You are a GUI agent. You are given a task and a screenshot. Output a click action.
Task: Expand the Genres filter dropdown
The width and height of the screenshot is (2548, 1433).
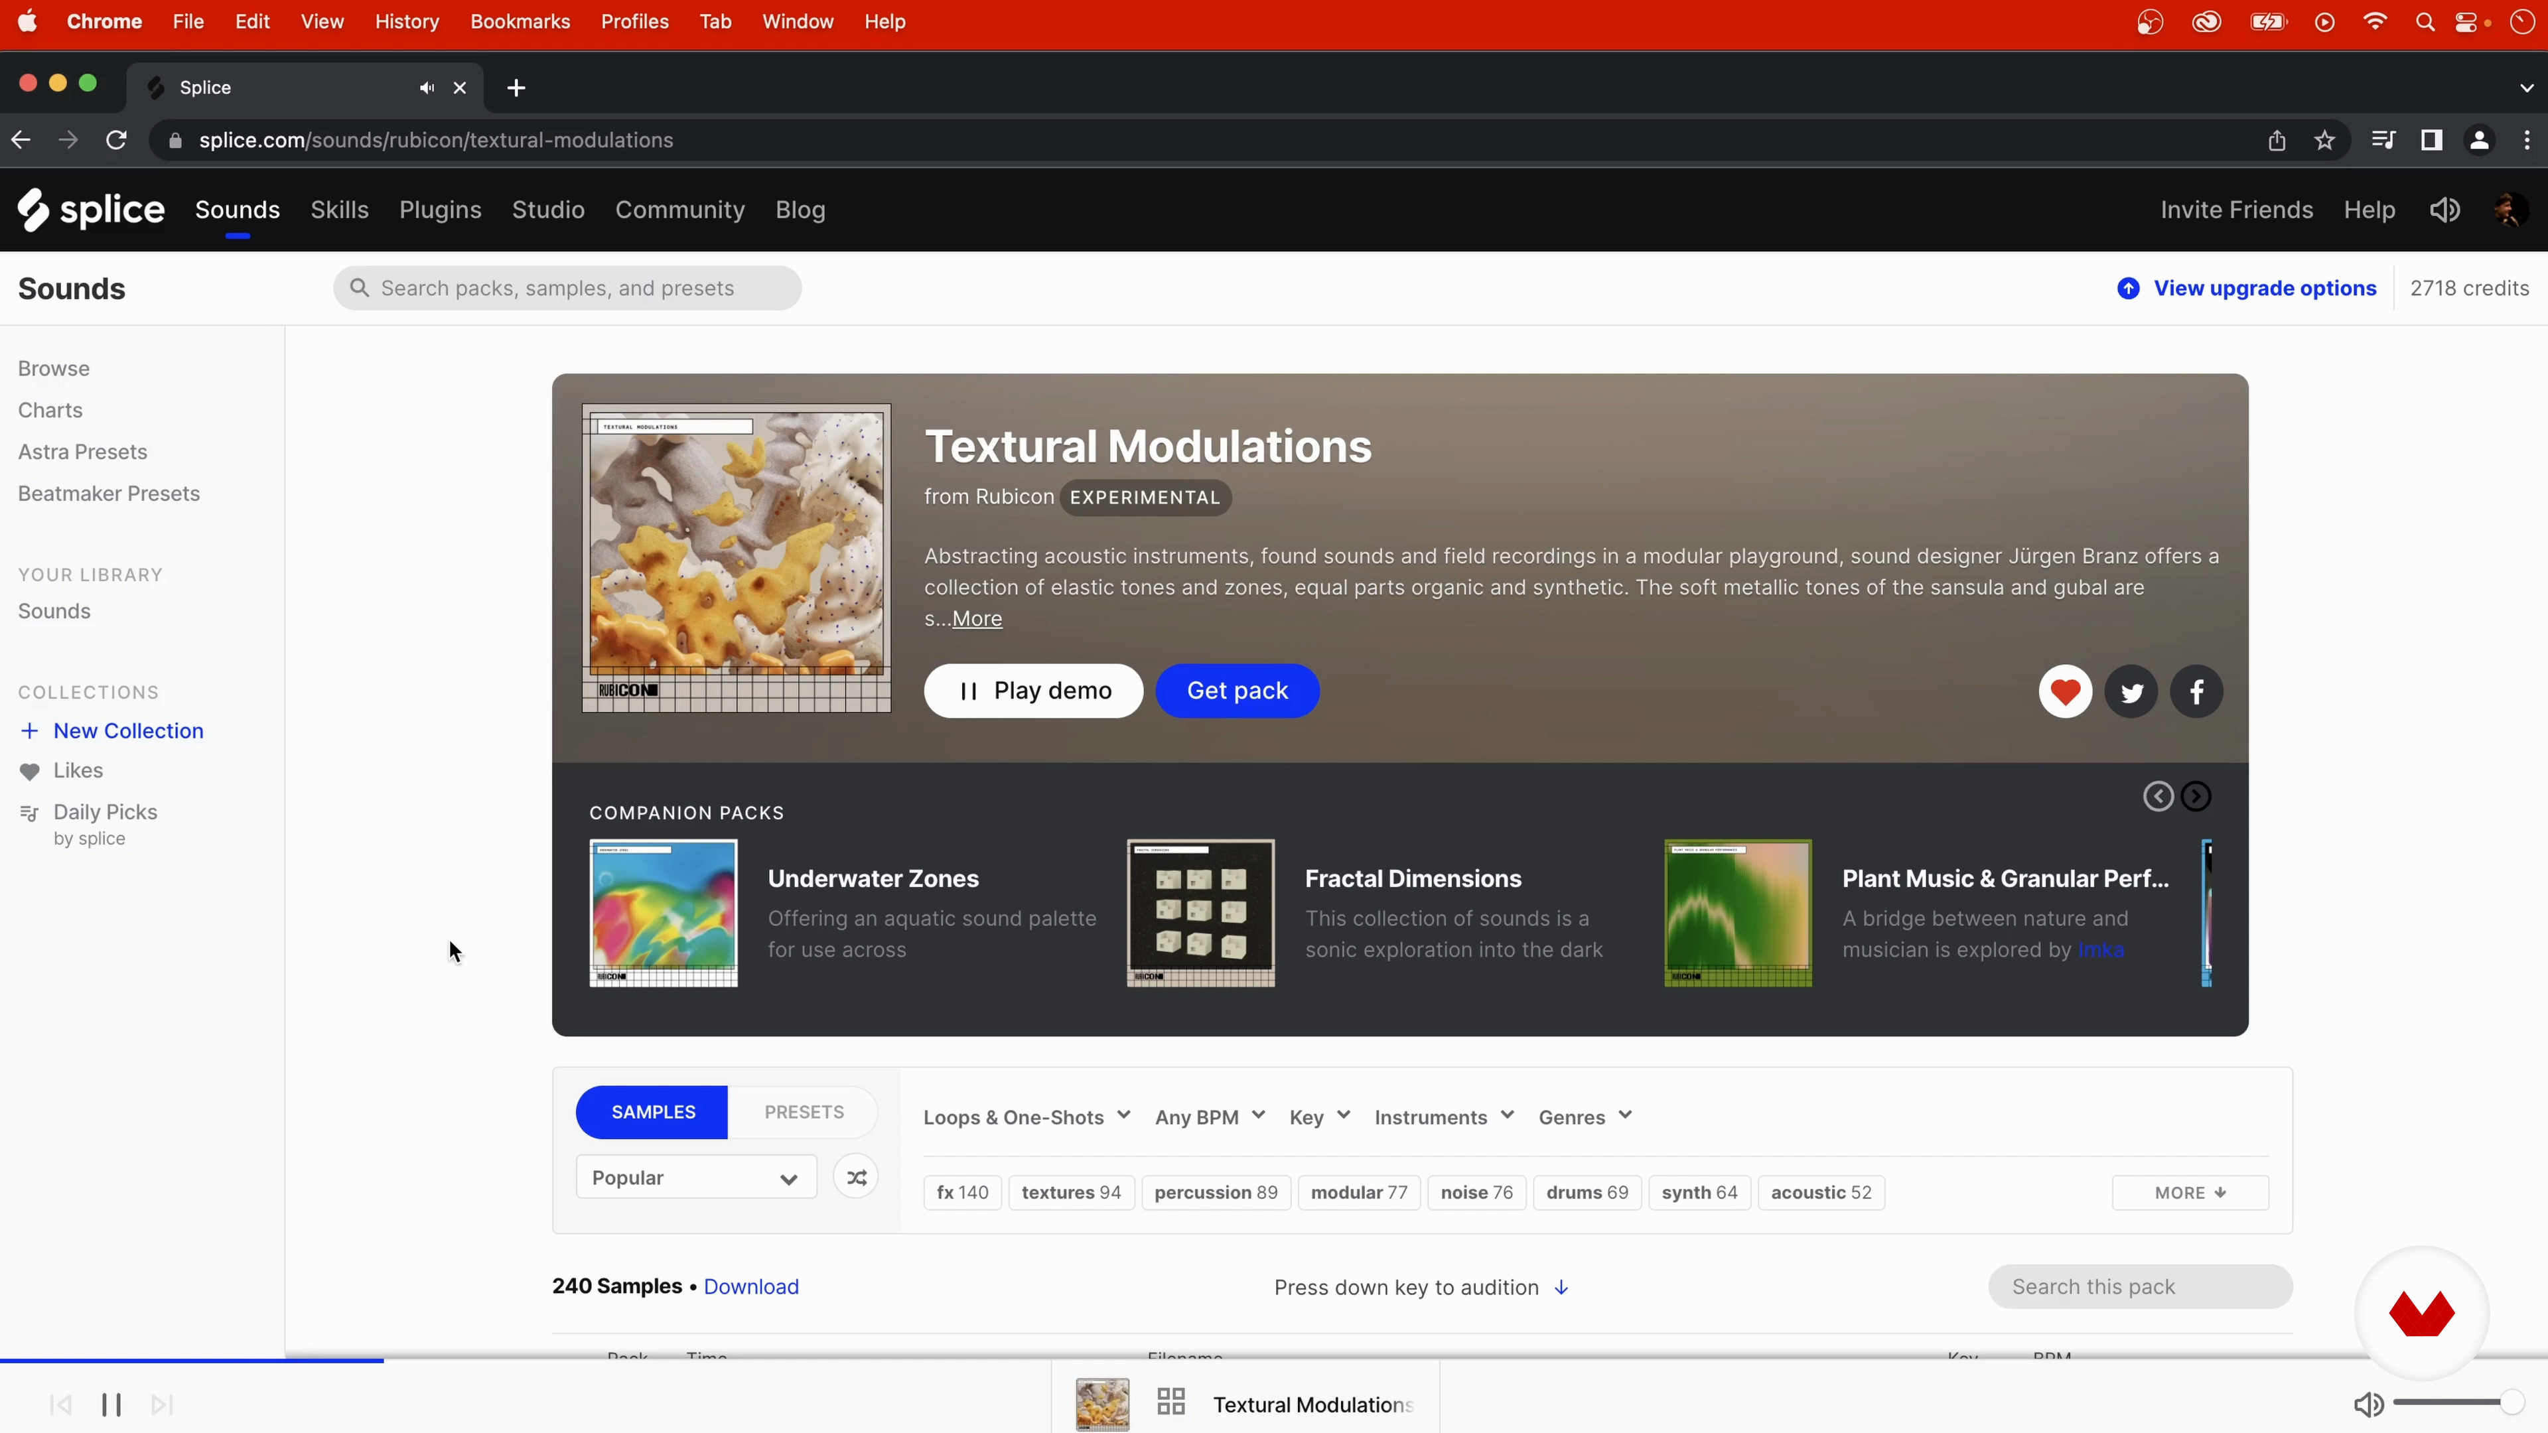click(1585, 1117)
